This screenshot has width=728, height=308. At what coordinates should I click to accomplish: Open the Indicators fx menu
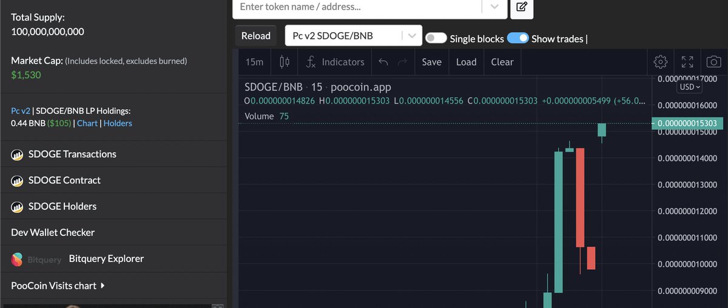click(335, 62)
